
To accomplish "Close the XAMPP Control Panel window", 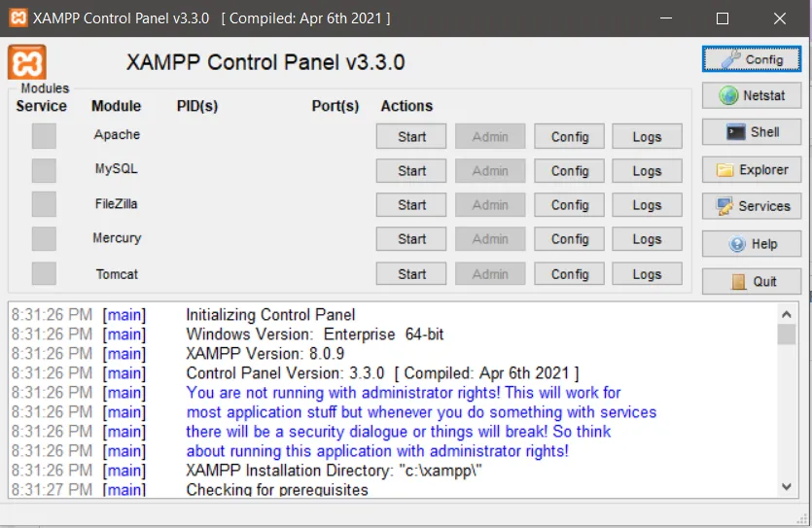I will coord(779,18).
